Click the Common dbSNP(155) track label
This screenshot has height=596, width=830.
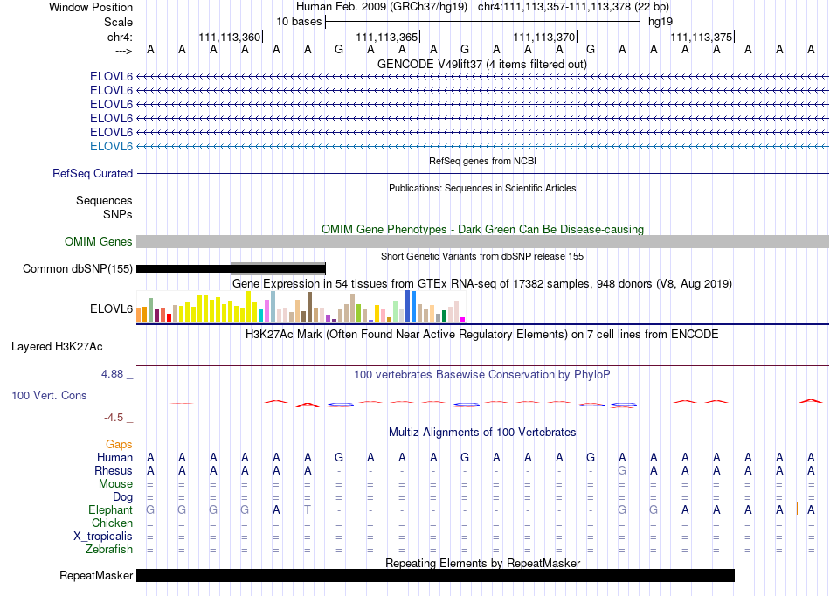(x=78, y=268)
